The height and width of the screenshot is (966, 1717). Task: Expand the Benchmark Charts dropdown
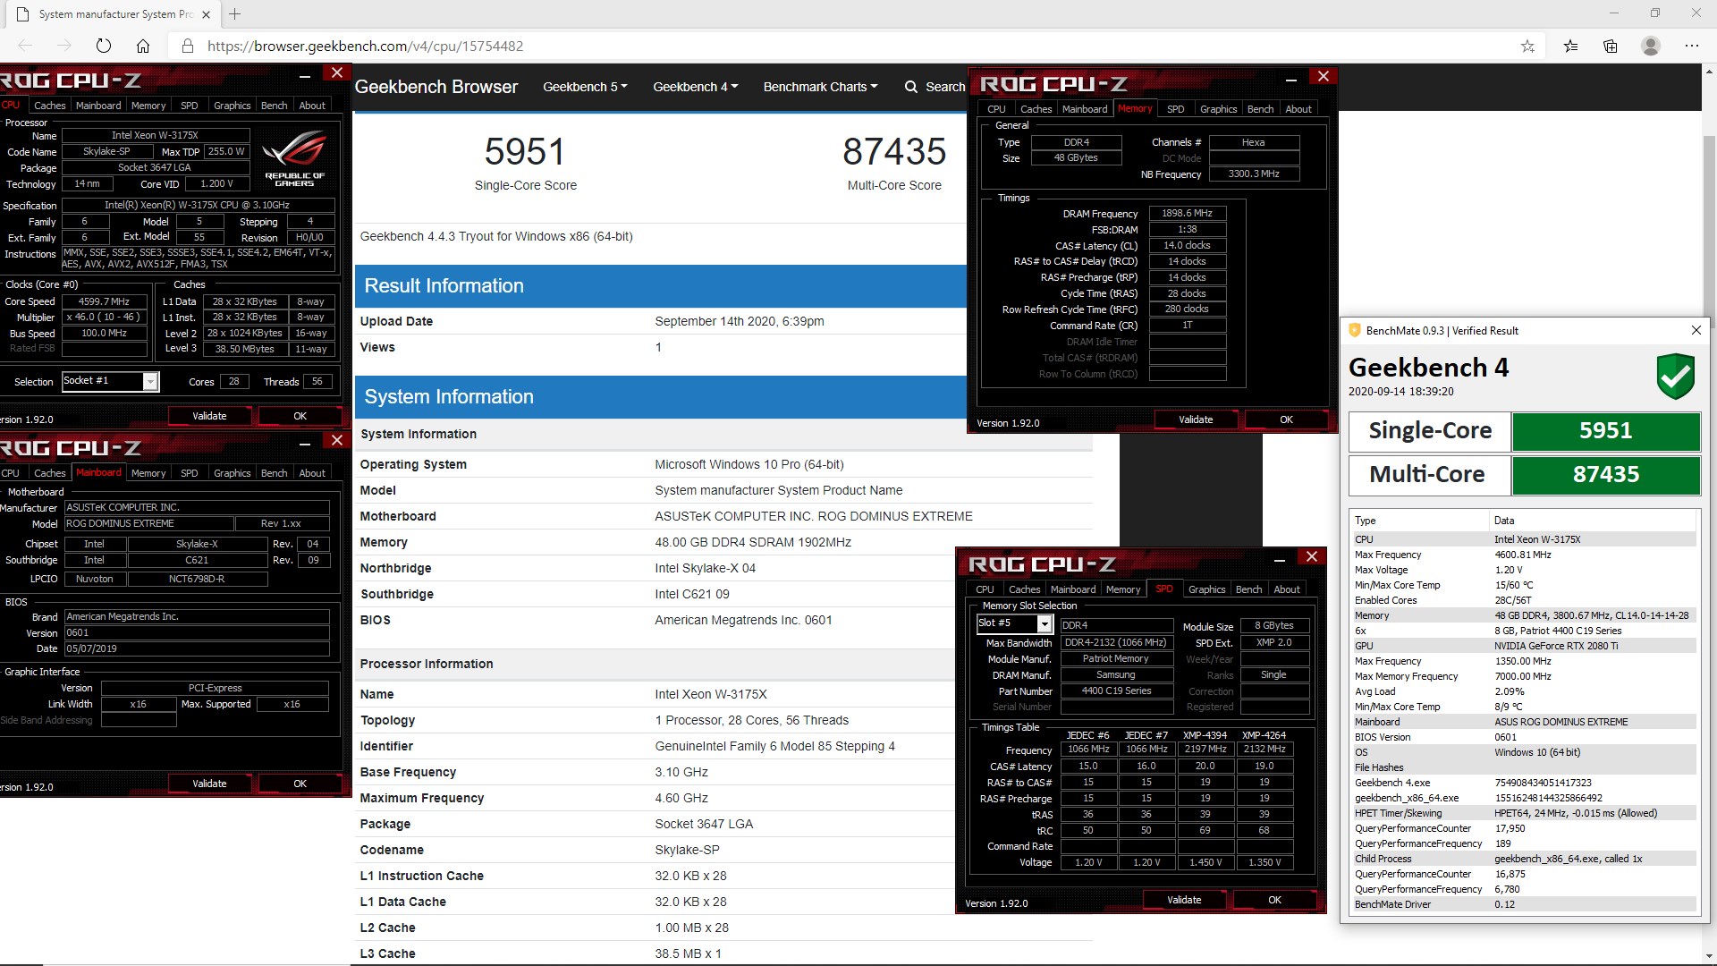point(820,87)
